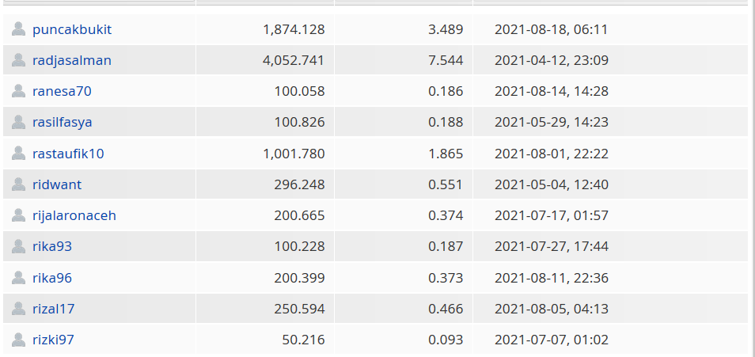This screenshot has width=755, height=357.
Task: Click the avatar icon beside rika96
Action: pos(18,278)
